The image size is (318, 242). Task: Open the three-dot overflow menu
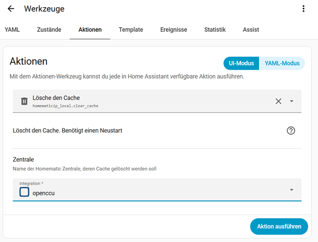pos(304,9)
